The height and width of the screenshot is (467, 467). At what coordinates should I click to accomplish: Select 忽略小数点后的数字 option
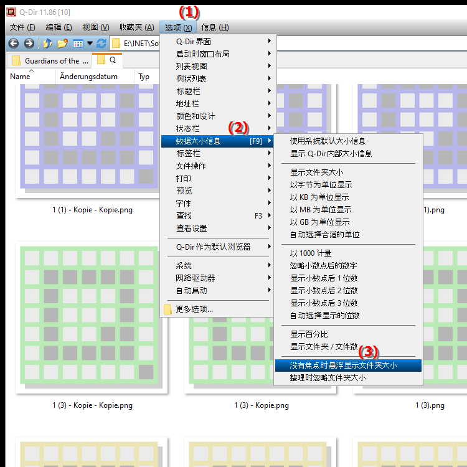[348, 266]
